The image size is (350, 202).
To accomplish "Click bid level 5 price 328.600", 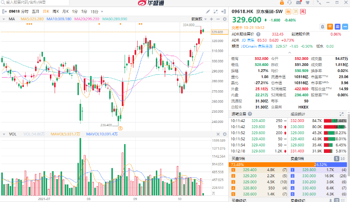I will click(x=250, y=194).
